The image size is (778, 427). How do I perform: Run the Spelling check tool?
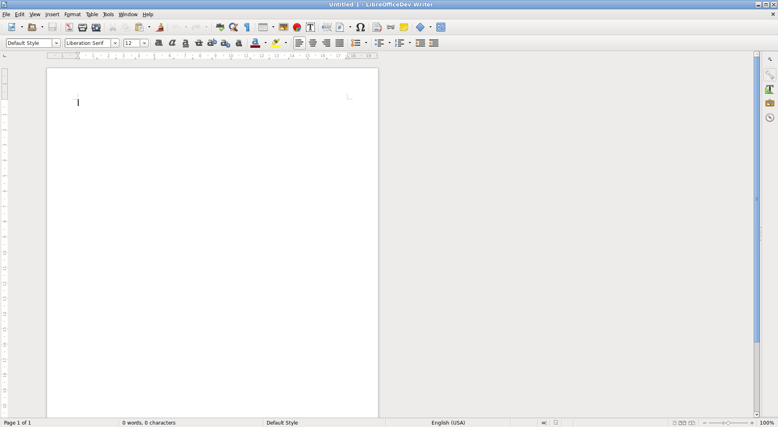coord(220,28)
